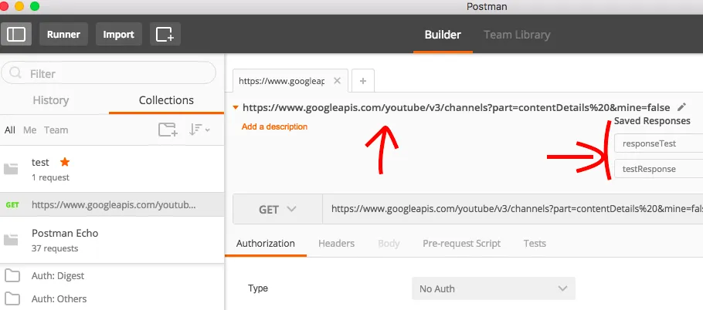The height and width of the screenshot is (310, 703).
Task: Click the Import button
Action: [118, 35]
